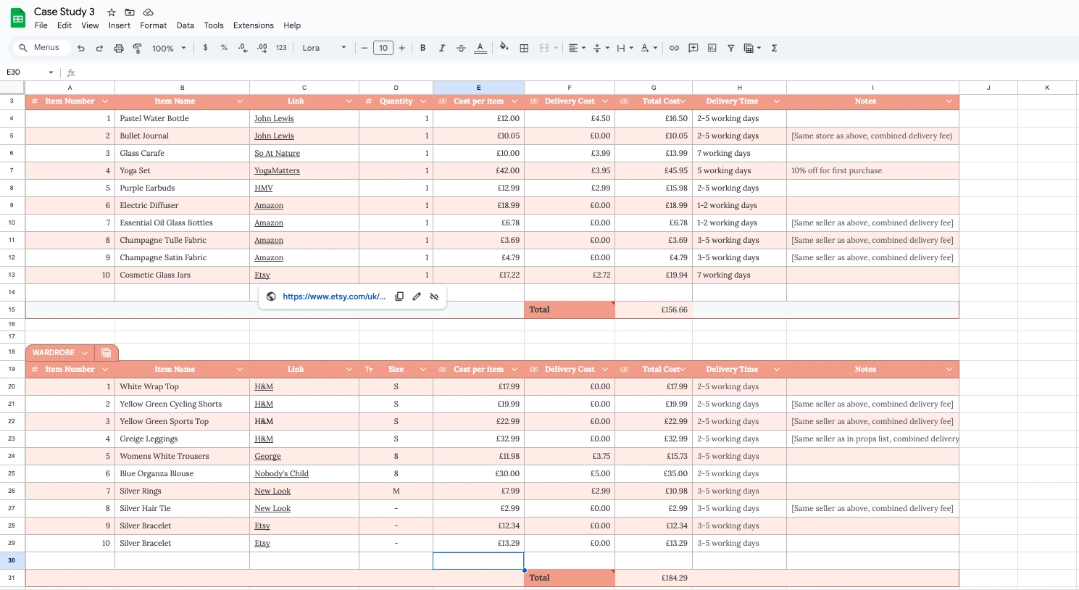Format as currency with dollar icon
Screen dimensions: 1079x590
206,48
